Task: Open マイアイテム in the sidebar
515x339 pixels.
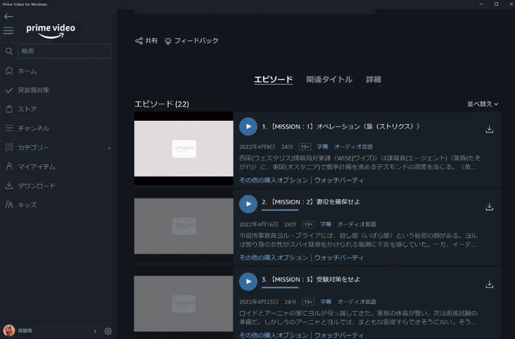Action: coord(36,167)
